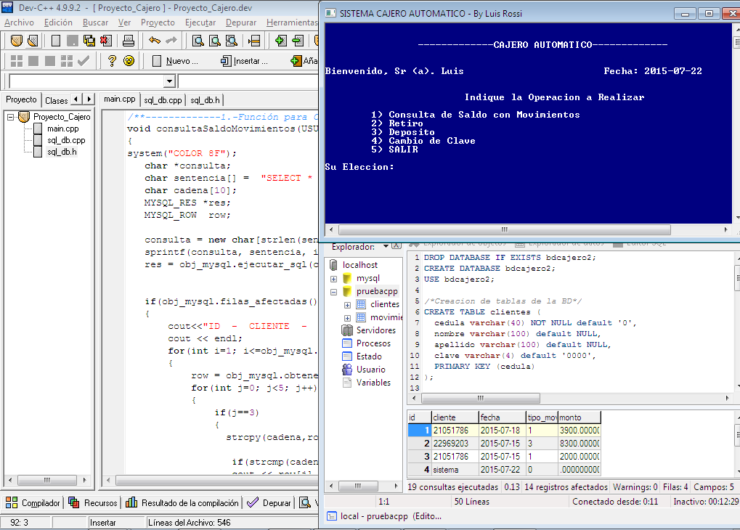Click the Estado item in explorer
Image resolution: width=740 pixels, height=530 pixels.
point(369,356)
